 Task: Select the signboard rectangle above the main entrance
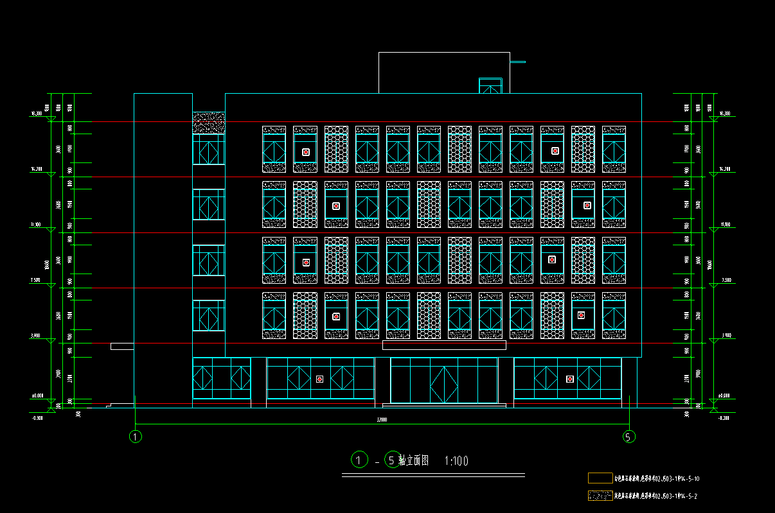point(444,345)
